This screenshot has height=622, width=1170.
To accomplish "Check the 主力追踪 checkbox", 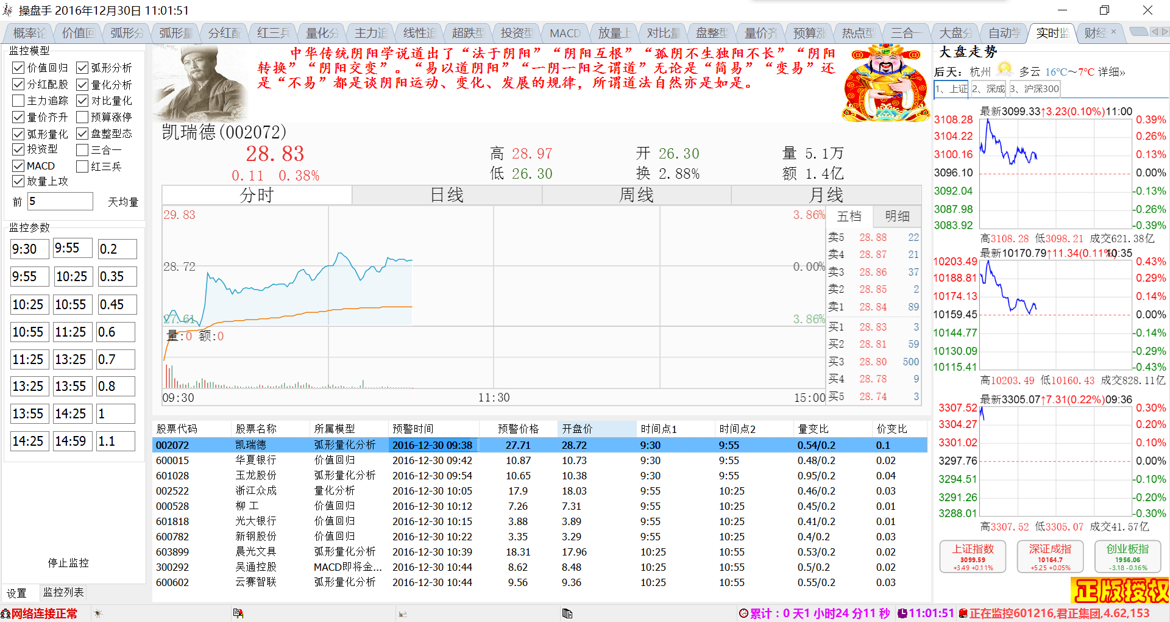I will click(18, 101).
